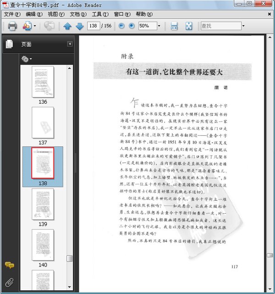
Task: Click the zoom out minus button
Action: 121,26
